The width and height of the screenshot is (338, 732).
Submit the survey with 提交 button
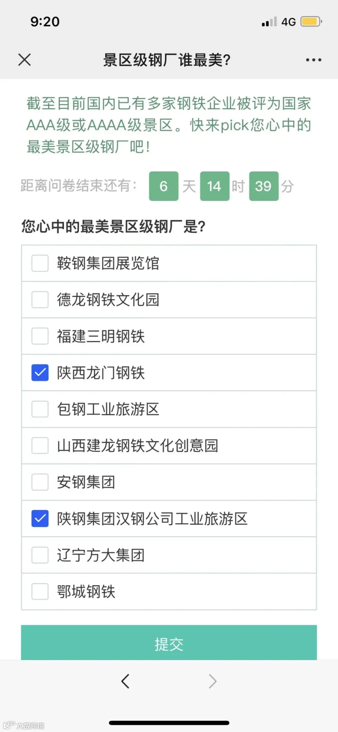point(169,643)
